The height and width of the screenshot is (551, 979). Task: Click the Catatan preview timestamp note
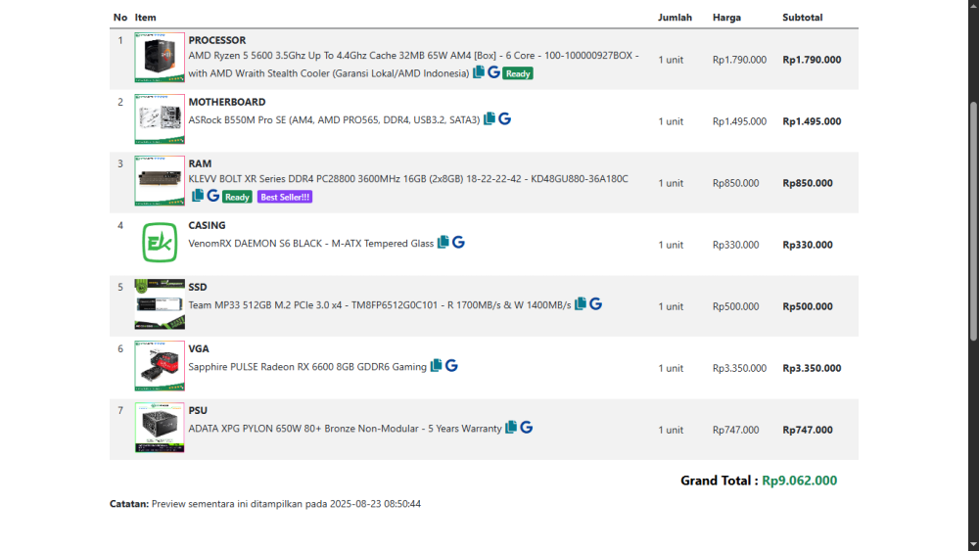(265, 504)
